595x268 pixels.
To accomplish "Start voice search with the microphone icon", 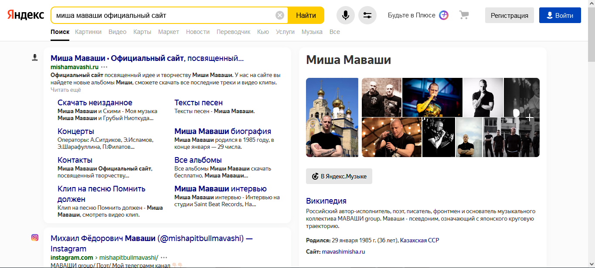I will pos(346,15).
